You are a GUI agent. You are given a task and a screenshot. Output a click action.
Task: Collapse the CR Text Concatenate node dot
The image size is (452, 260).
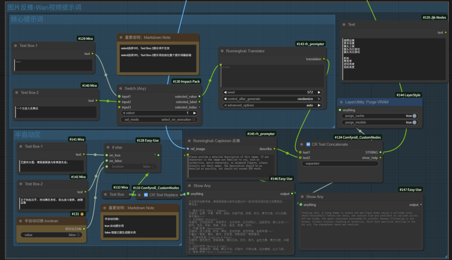click(301, 144)
